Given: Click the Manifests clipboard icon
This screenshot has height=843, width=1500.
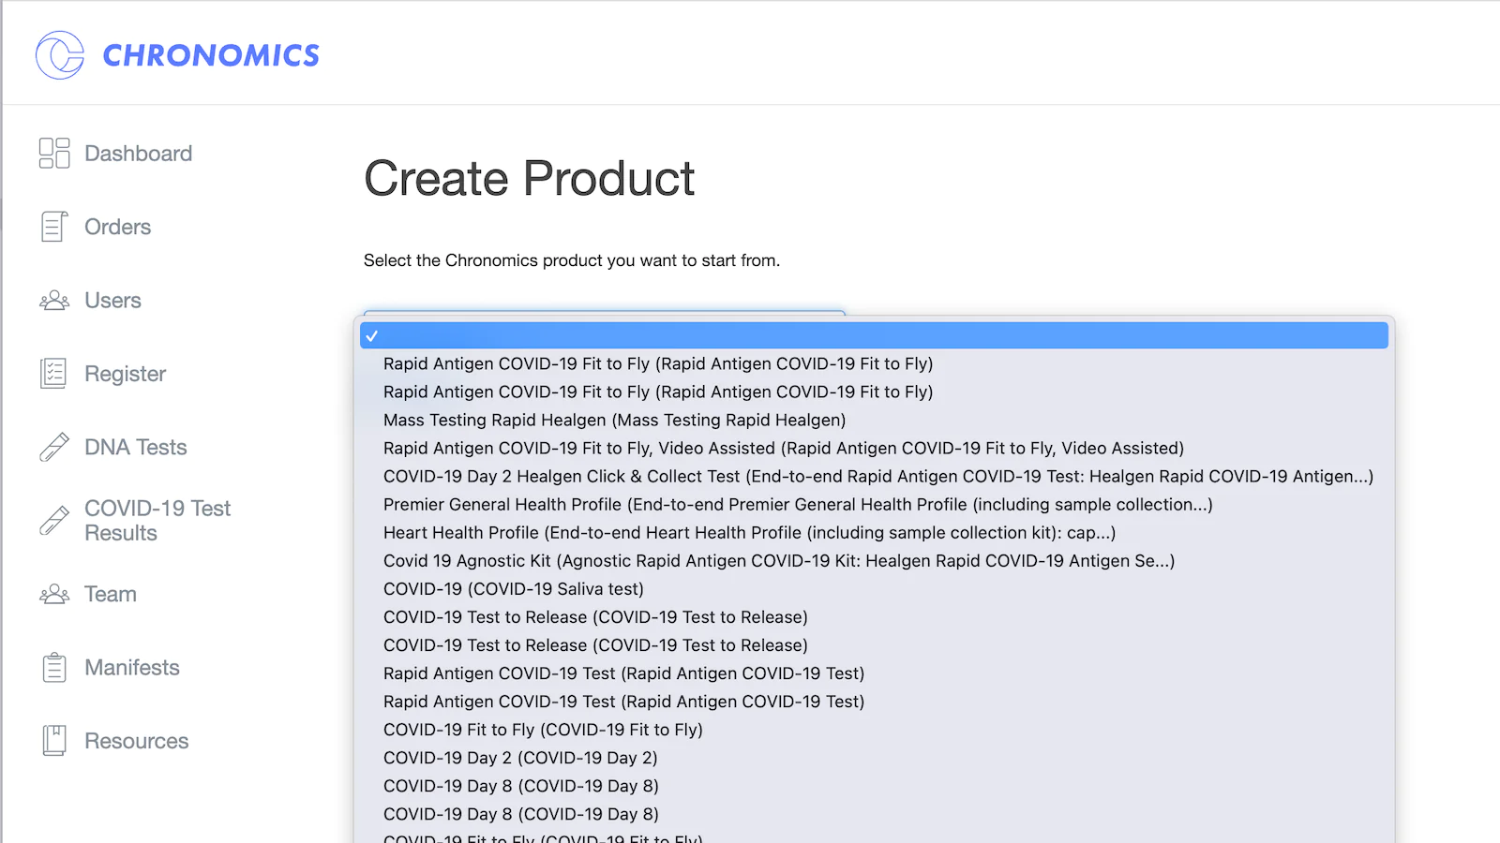Looking at the screenshot, I should 54,668.
